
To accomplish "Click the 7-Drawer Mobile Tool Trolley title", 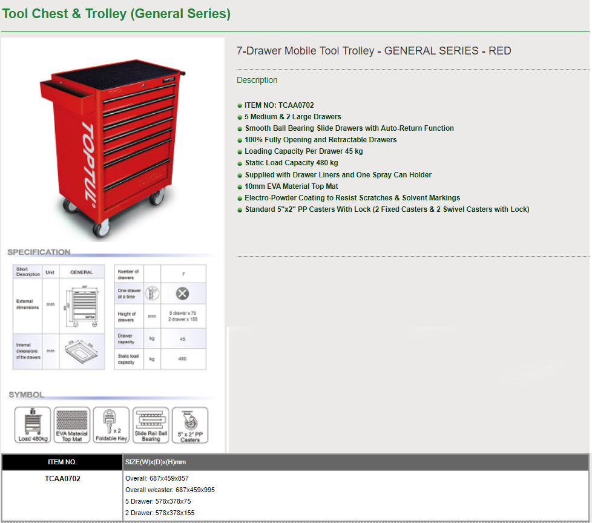I will click(x=373, y=51).
